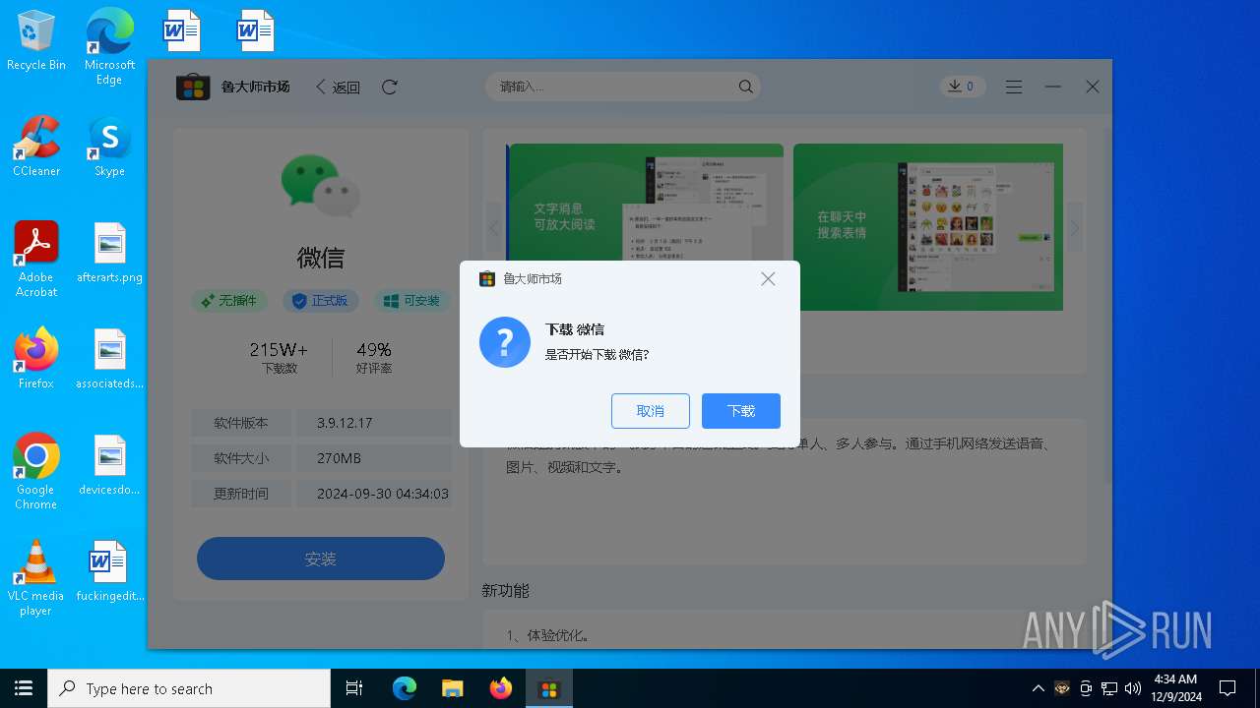Click the magnifier search icon
The height and width of the screenshot is (708, 1260).
tap(746, 87)
